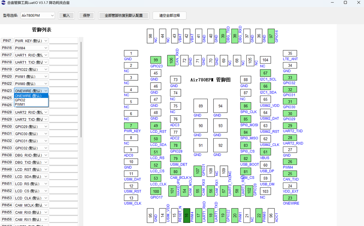Image resolution: width=364 pixels, height=226 pixels.
Task: Expand the PIN16 PWM4 function dropdown
Action: [31, 48]
